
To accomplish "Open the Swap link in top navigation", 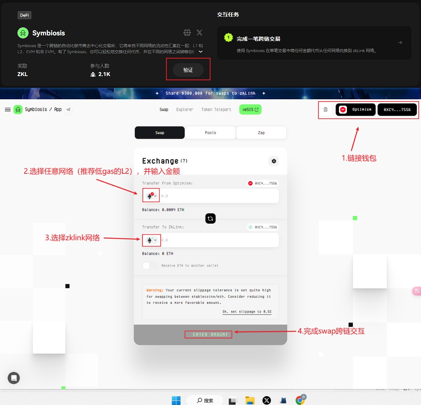I will (x=164, y=110).
